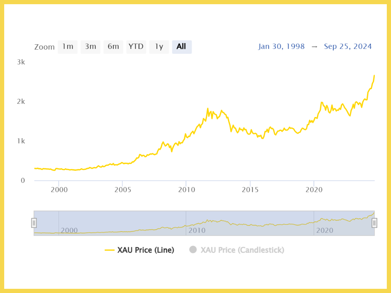Choose the YTD zoom option

136,47
